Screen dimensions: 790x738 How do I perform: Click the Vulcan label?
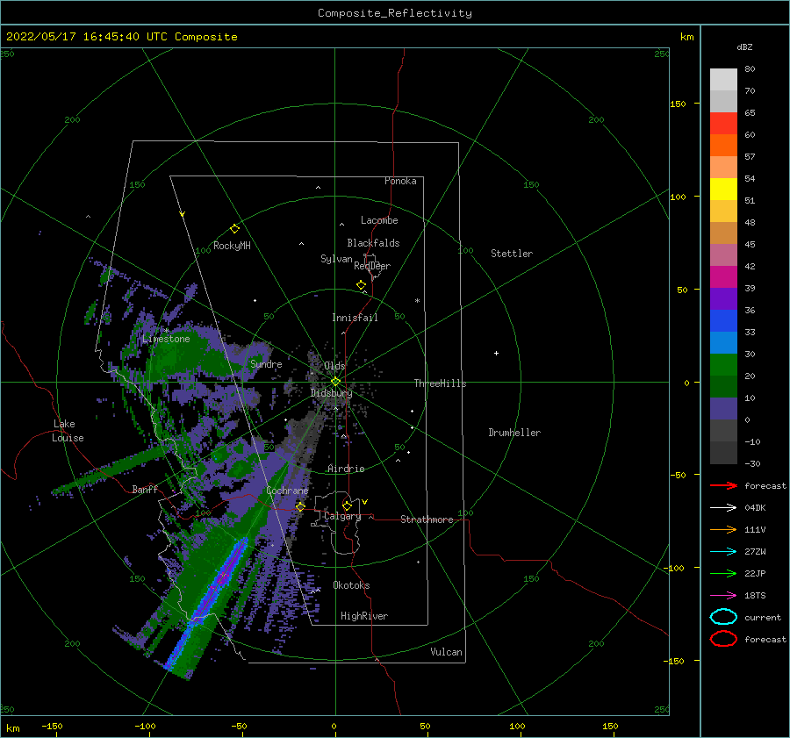tap(447, 652)
